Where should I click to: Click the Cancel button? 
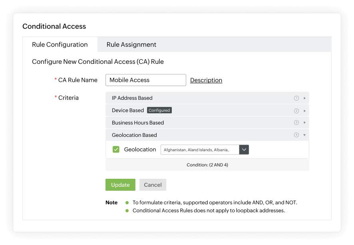(153, 185)
